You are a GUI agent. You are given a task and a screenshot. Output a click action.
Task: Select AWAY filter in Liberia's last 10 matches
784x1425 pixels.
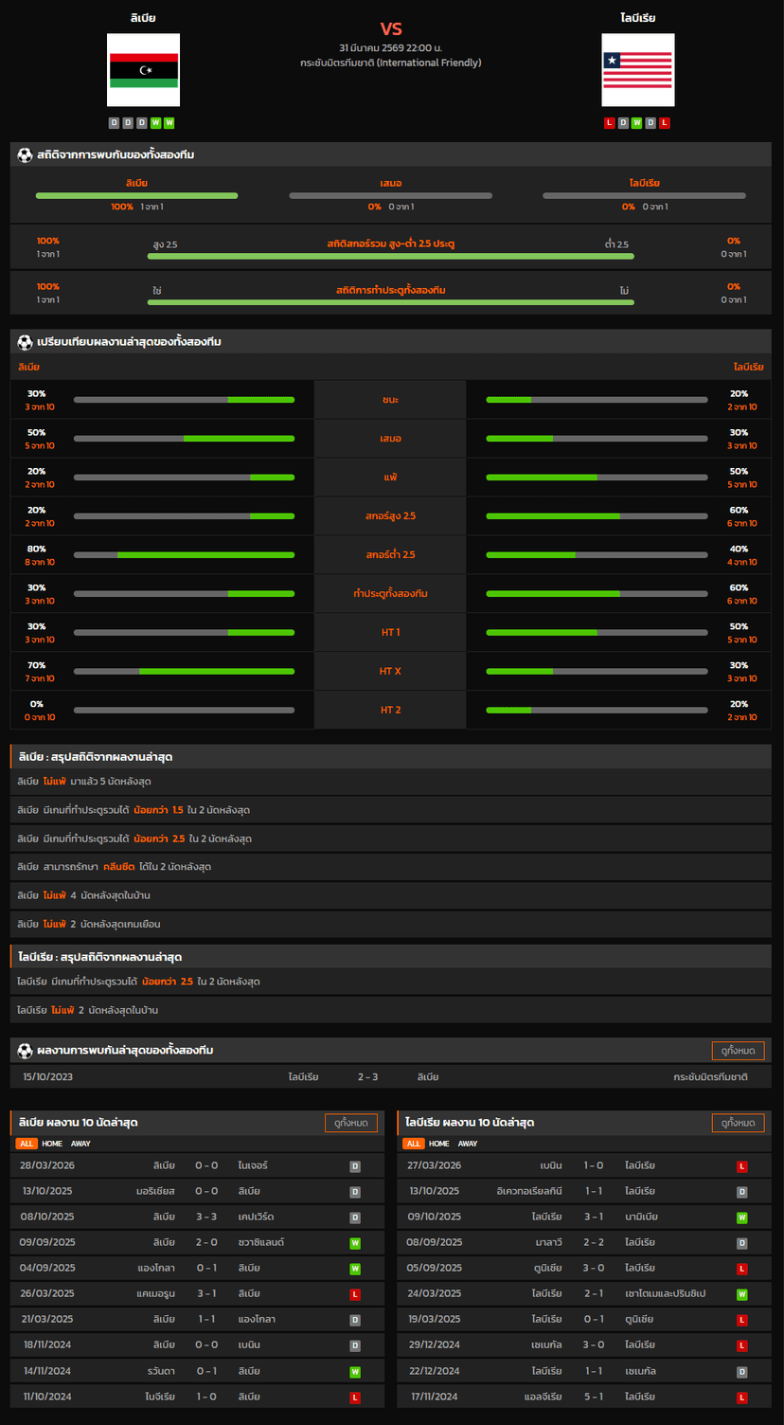click(x=468, y=1144)
